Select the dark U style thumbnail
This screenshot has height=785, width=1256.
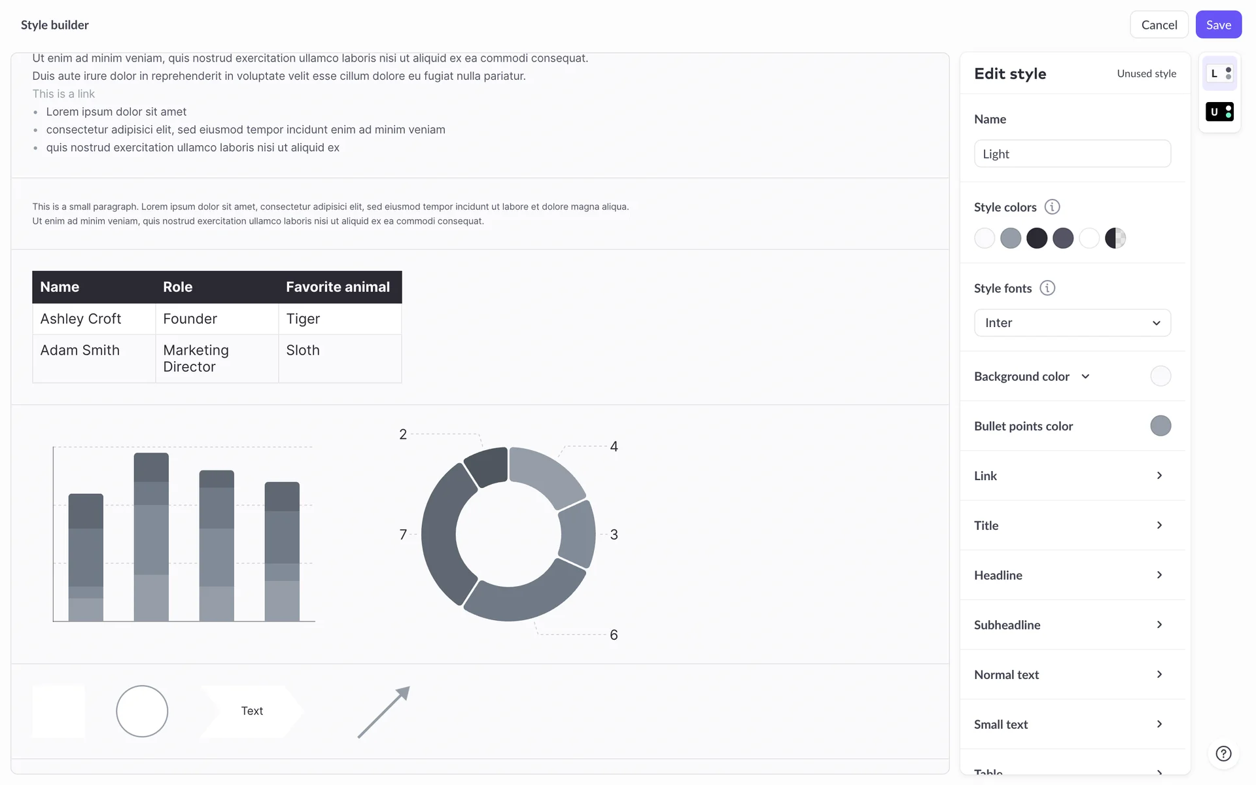(x=1220, y=112)
